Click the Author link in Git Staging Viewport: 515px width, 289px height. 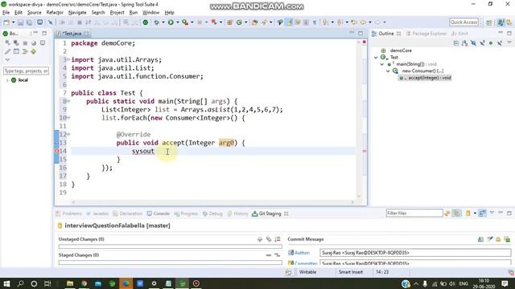click(x=302, y=253)
